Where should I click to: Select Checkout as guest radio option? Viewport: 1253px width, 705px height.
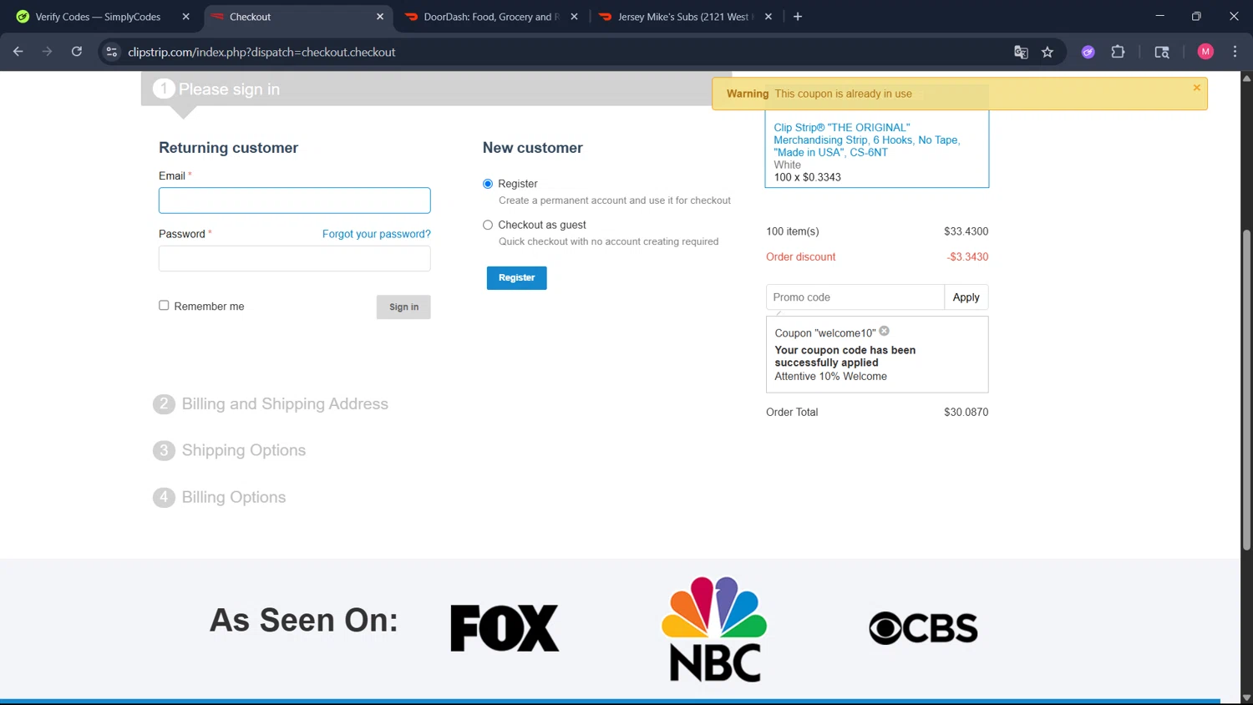click(x=488, y=225)
